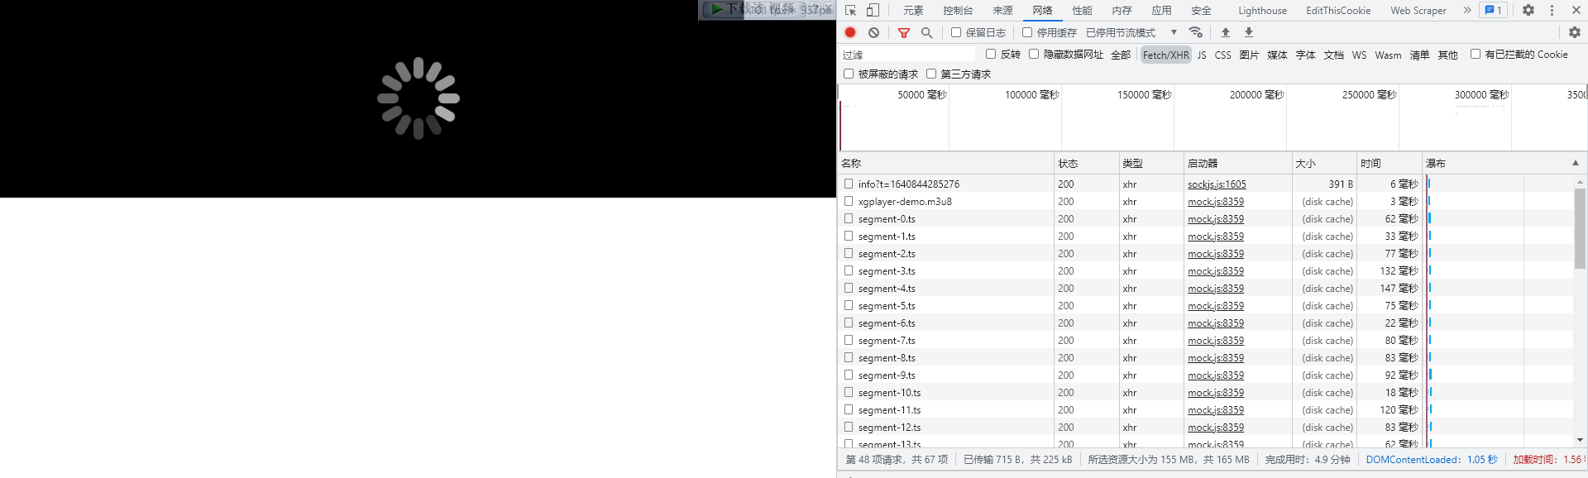1588x478 pixels.
Task: Toggle the device toolbar icon
Action: click(x=873, y=10)
